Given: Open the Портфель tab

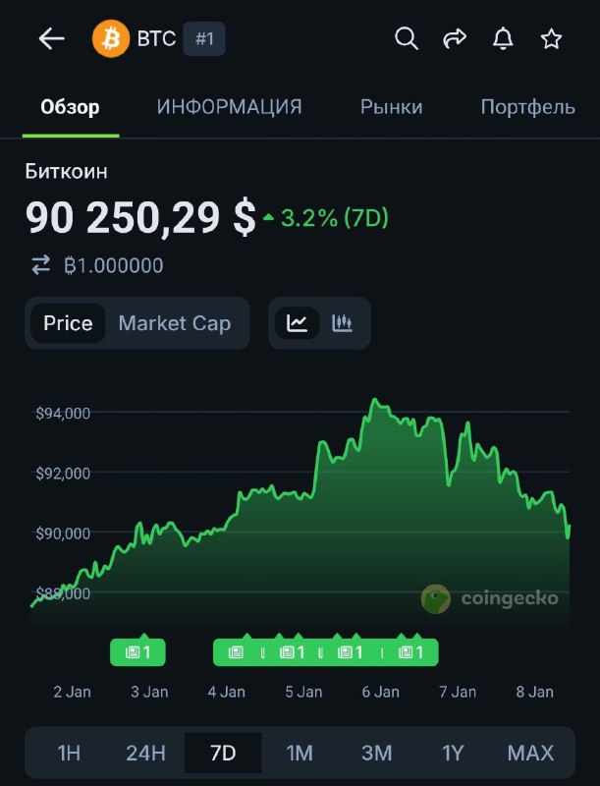Looking at the screenshot, I should 527,107.
